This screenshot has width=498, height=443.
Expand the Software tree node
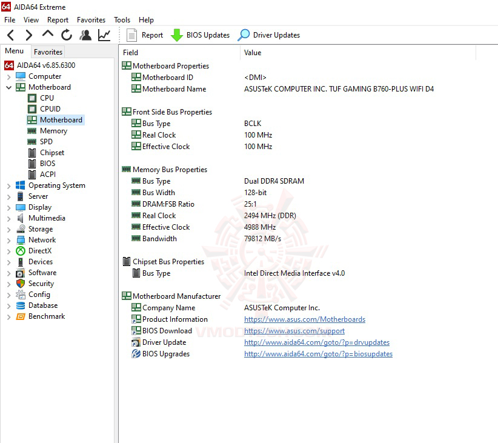click(x=9, y=273)
